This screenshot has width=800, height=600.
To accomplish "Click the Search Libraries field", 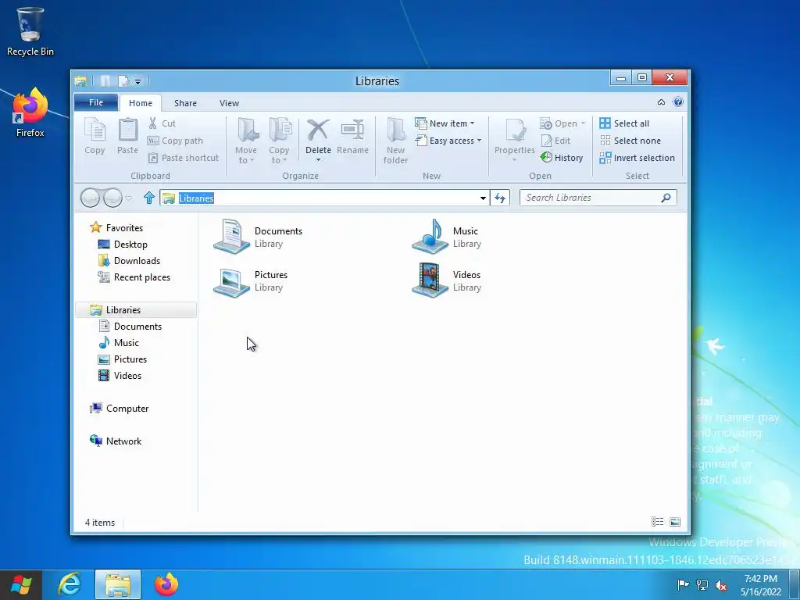I will coord(598,198).
